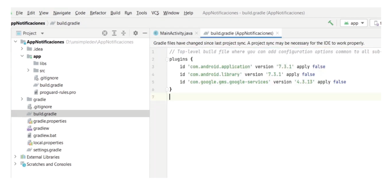
Task: Select settings.gradle in project tree
Action: (x=47, y=150)
